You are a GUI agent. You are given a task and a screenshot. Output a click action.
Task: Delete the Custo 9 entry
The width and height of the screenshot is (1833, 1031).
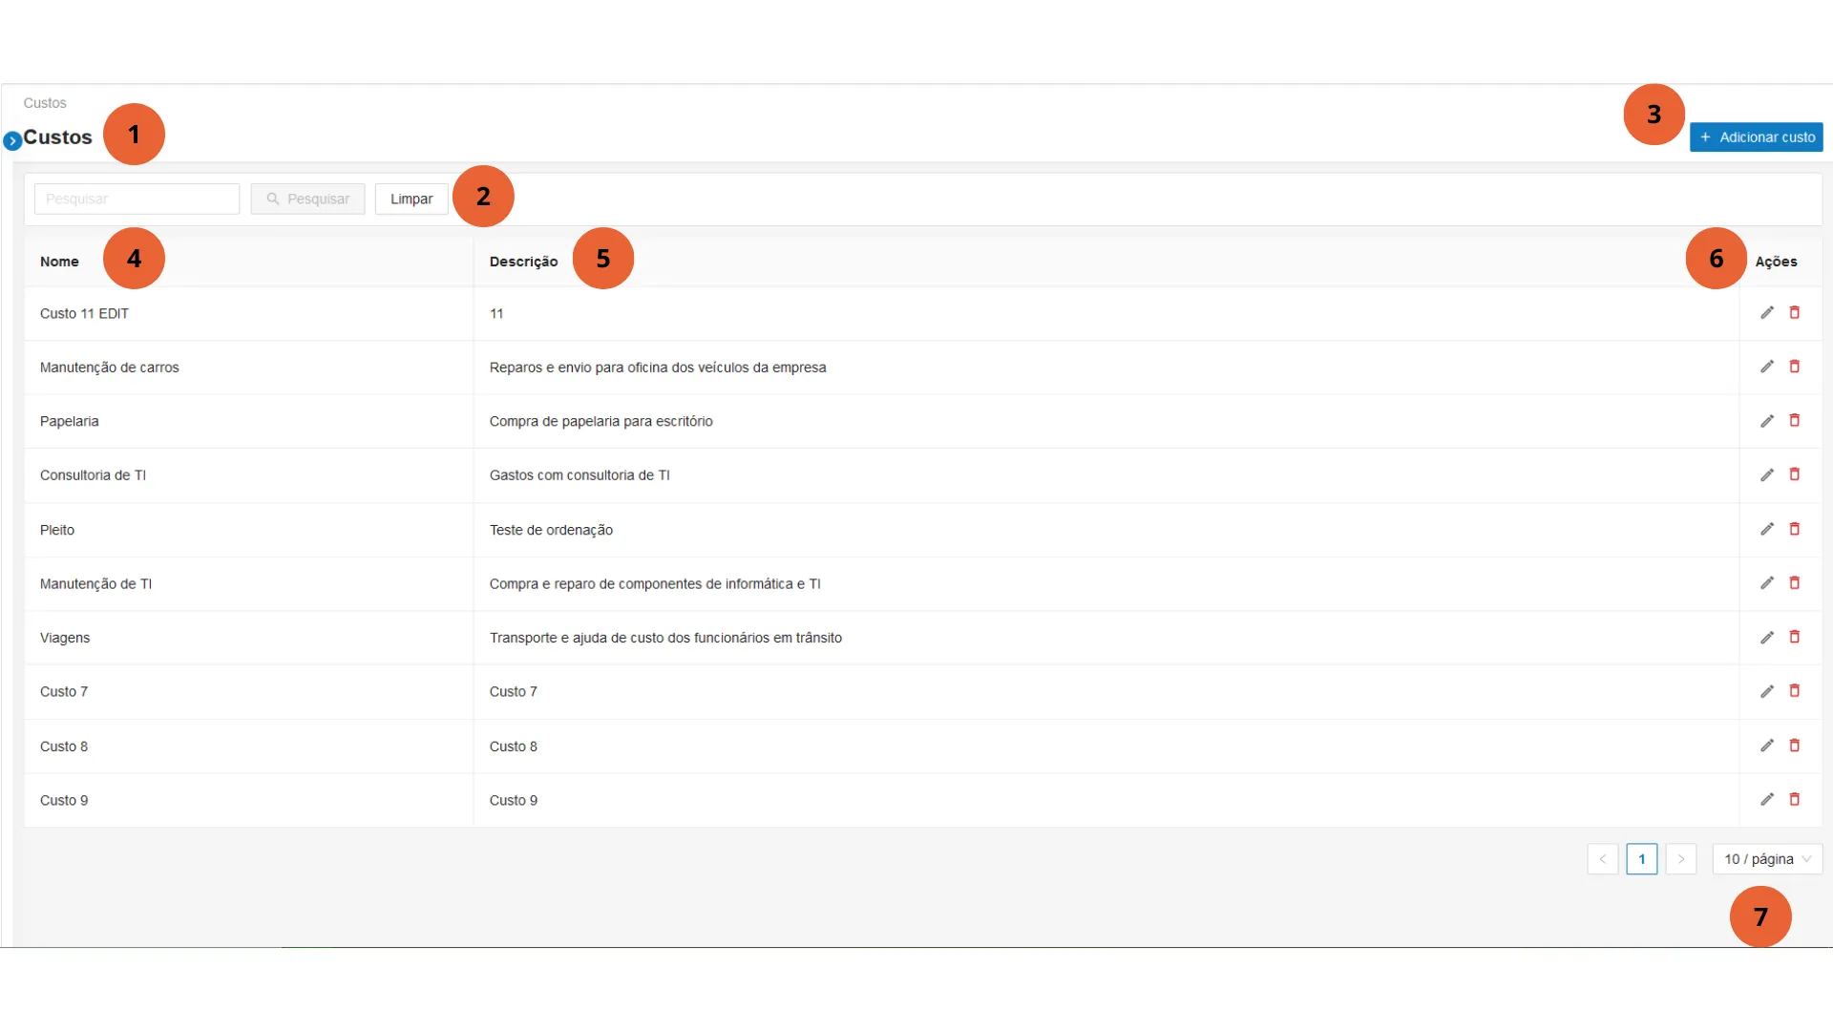click(x=1795, y=800)
